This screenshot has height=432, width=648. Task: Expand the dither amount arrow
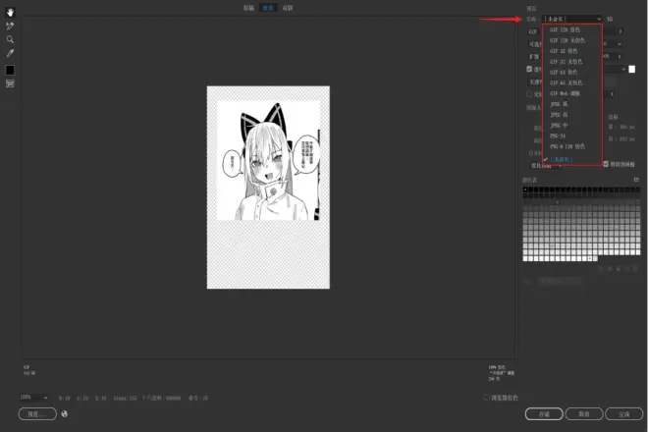coord(620,57)
